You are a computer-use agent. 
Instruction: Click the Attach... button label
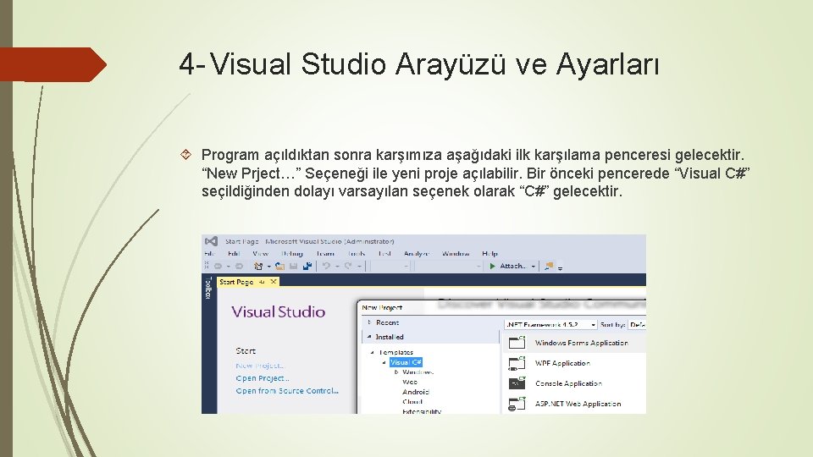513,266
